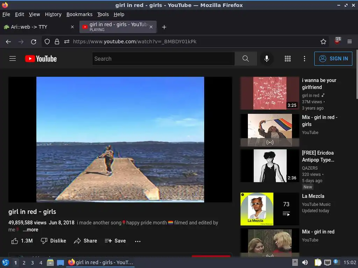Open the File menu
This screenshot has width=358, height=268.
pos(6,14)
